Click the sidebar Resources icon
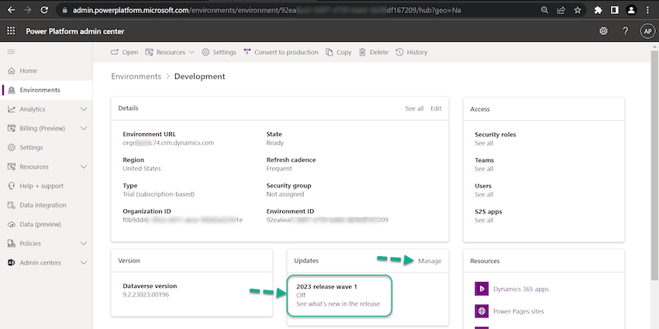Image resolution: width=659 pixels, height=329 pixels. [12, 166]
